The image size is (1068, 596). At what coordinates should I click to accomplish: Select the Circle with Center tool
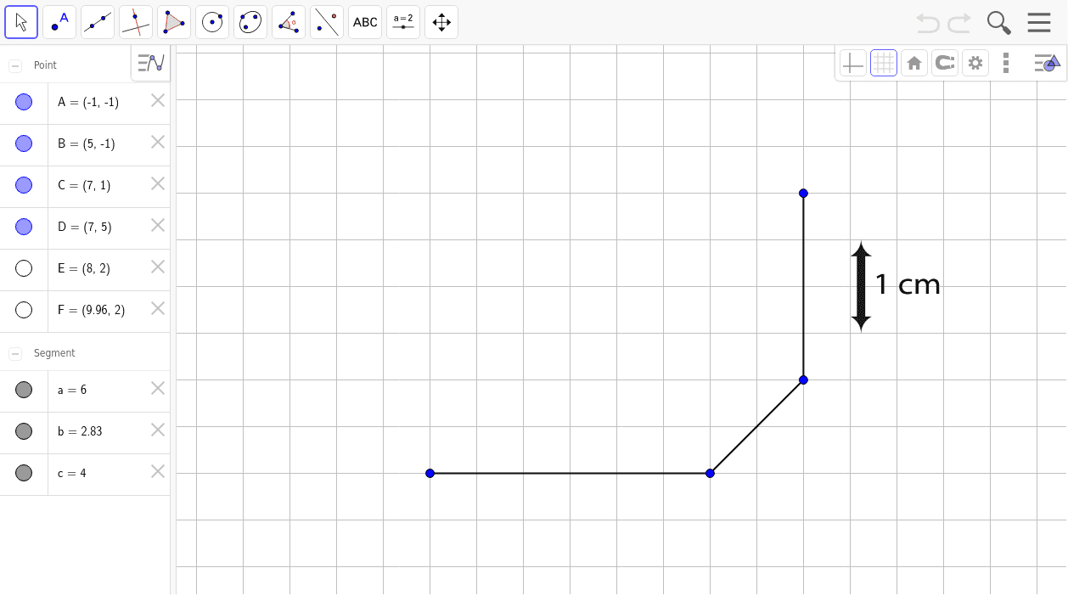(x=212, y=22)
